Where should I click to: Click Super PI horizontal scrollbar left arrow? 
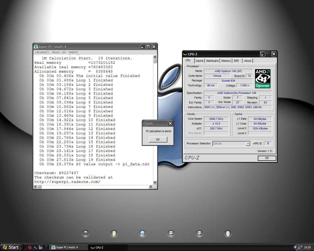pos(36,187)
